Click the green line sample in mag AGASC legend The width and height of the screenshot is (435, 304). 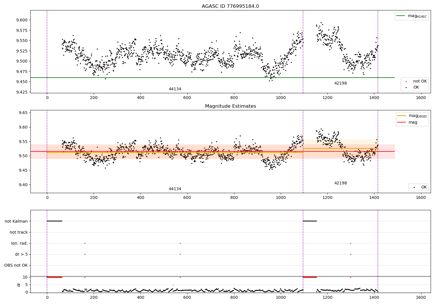pyautogui.click(x=400, y=16)
